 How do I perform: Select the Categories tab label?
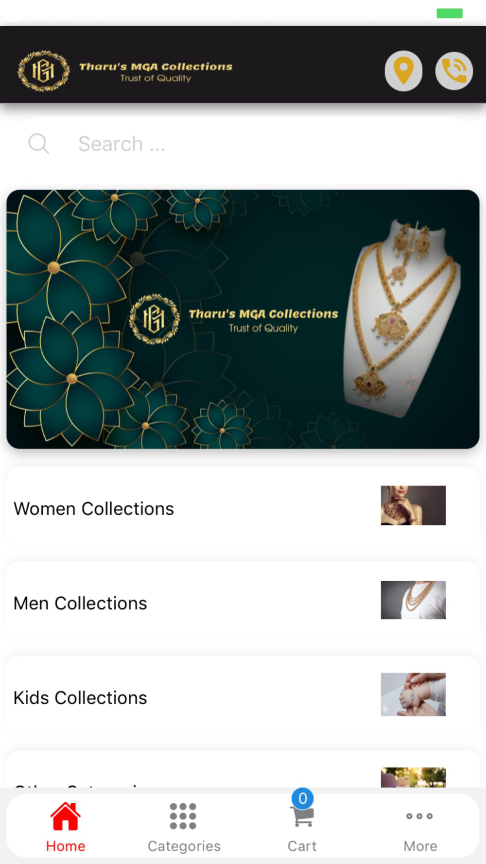(x=184, y=846)
